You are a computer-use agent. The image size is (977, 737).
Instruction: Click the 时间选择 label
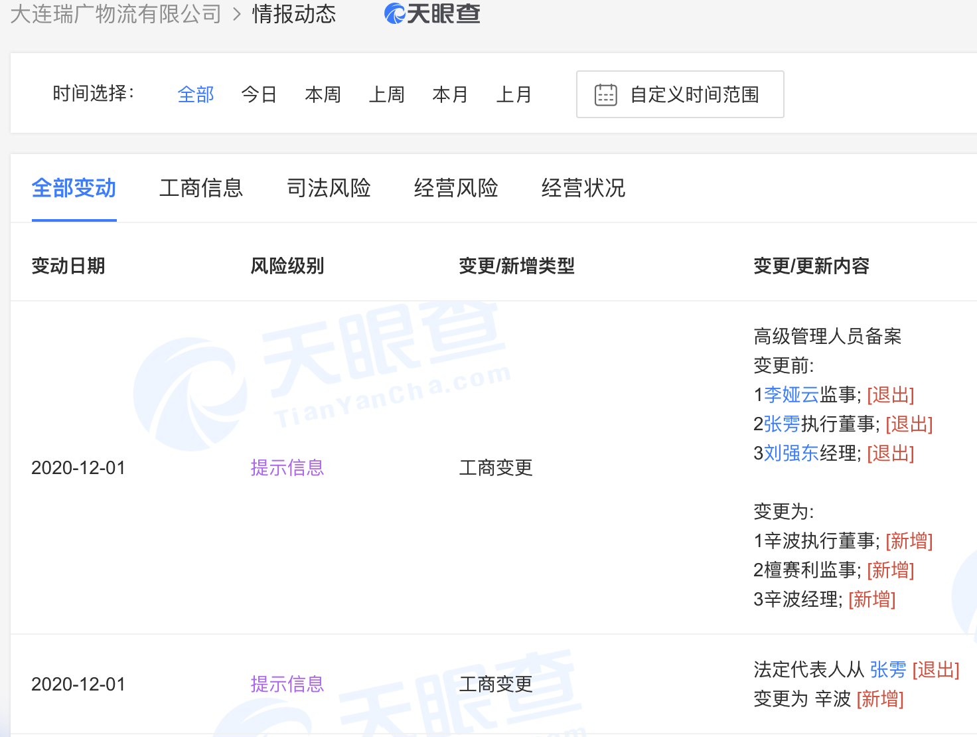point(94,94)
